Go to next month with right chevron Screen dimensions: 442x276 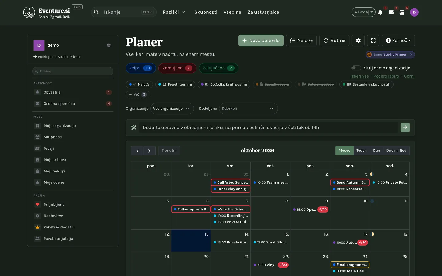coord(149,151)
